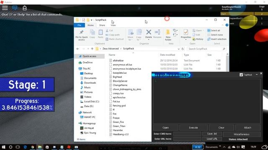Switch to the Share ribbon tab
Screen dimensions: 268x150
click(x=102, y=25)
